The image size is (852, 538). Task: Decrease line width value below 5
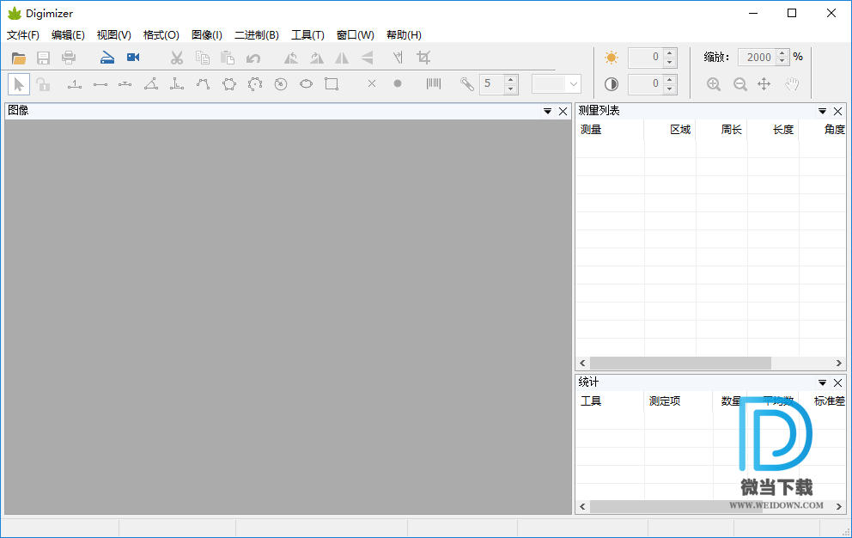click(510, 89)
